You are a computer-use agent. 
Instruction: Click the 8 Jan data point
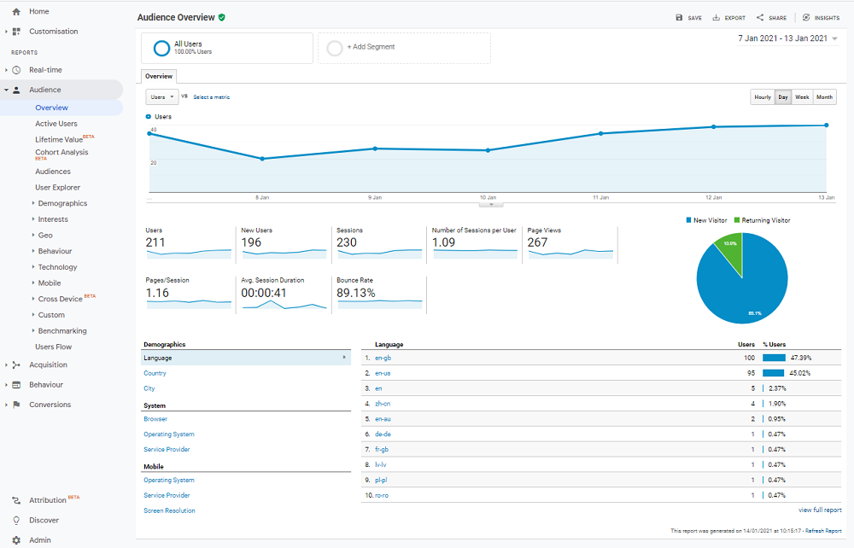262,159
